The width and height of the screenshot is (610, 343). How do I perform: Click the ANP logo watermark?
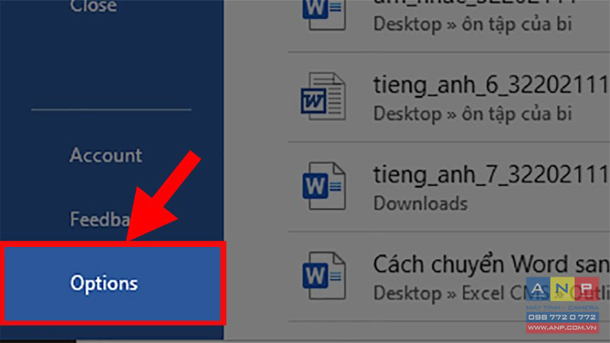coord(563,289)
